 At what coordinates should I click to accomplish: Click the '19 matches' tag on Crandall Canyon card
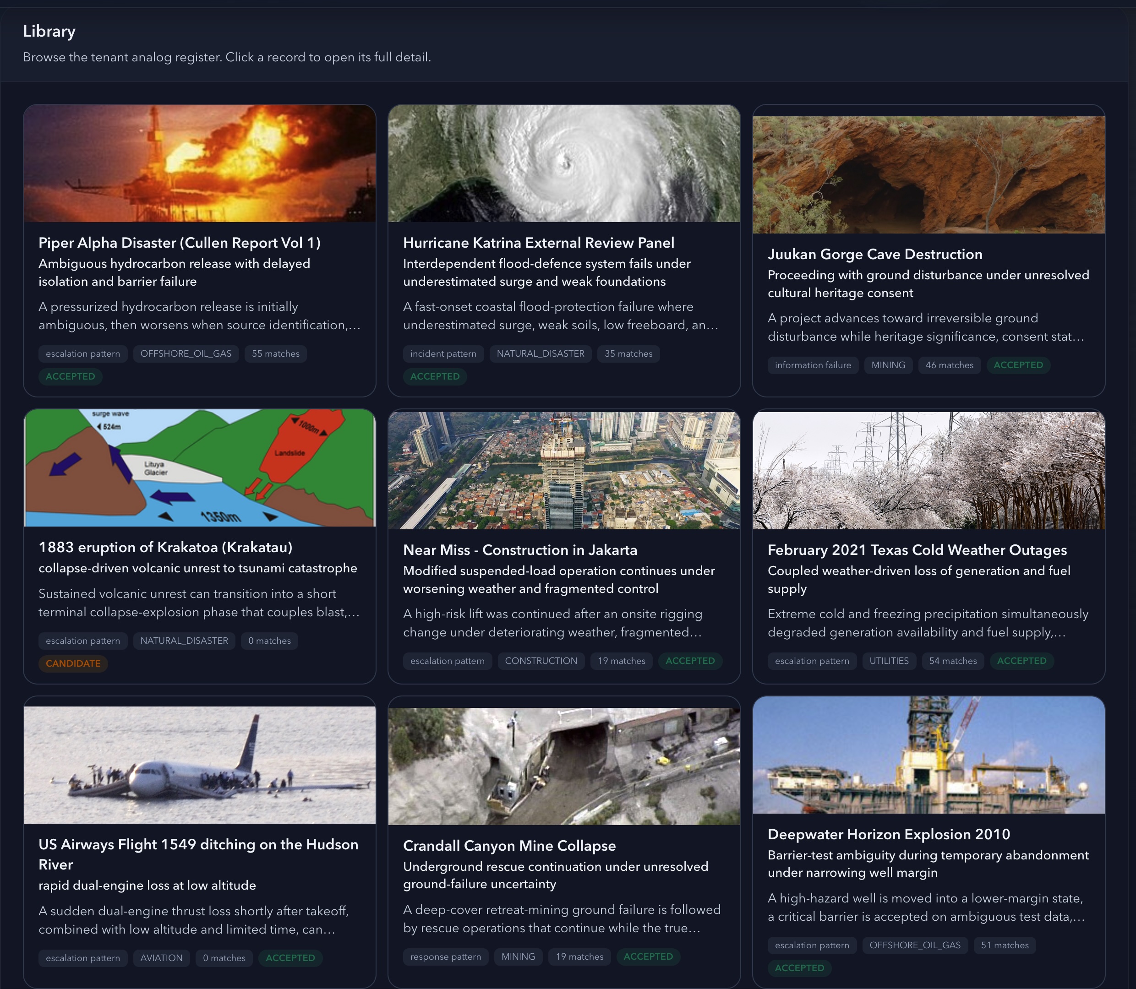coord(579,957)
